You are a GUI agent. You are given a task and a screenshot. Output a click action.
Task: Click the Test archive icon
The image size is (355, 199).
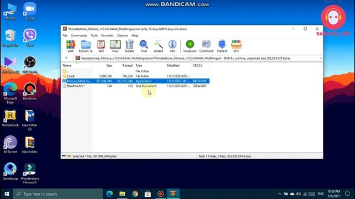(x=101, y=46)
